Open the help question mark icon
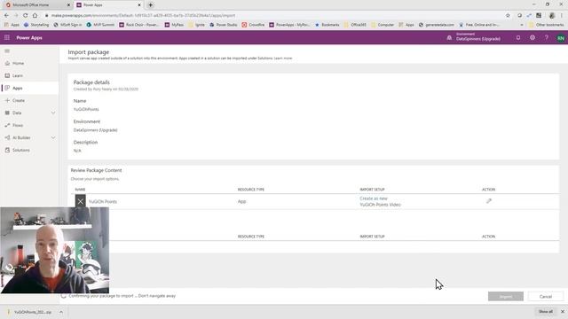This screenshot has height=319, width=568. 547,37
